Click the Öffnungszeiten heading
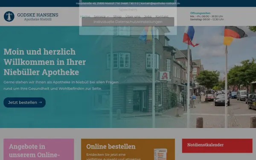Image resolution: width=256 pixels, height=160 pixels. (200, 13)
